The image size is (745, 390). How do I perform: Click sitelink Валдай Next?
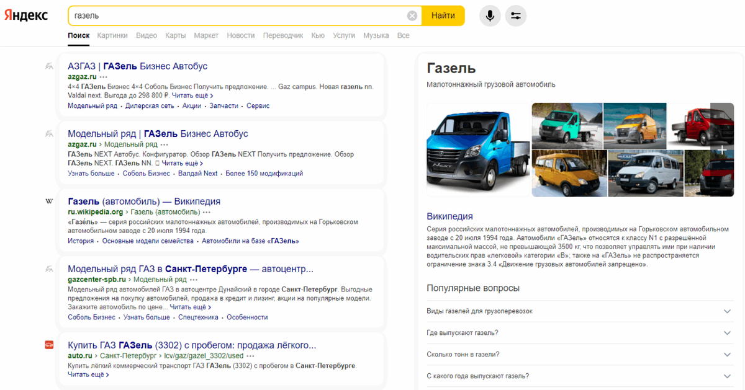coord(198,174)
